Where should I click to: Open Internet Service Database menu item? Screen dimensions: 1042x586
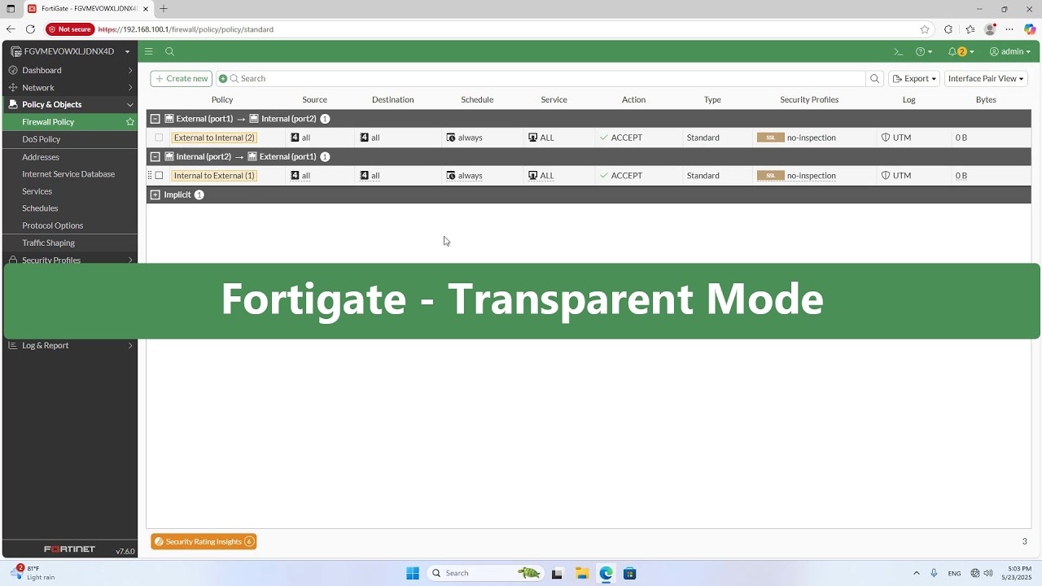pyautogui.click(x=70, y=173)
